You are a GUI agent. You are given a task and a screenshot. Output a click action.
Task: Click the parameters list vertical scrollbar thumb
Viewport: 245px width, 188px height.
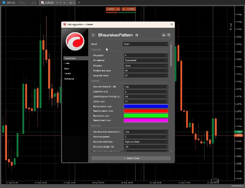pos(171,55)
